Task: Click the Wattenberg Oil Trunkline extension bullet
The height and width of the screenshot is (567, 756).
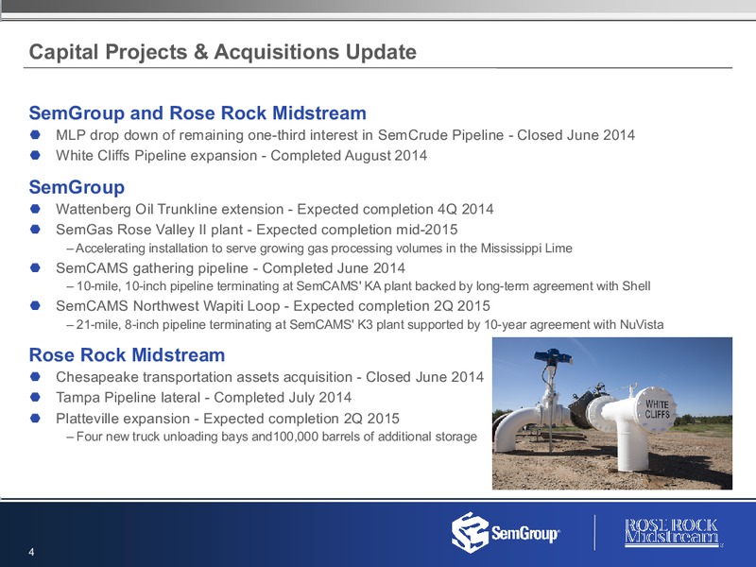Action: (274, 209)
